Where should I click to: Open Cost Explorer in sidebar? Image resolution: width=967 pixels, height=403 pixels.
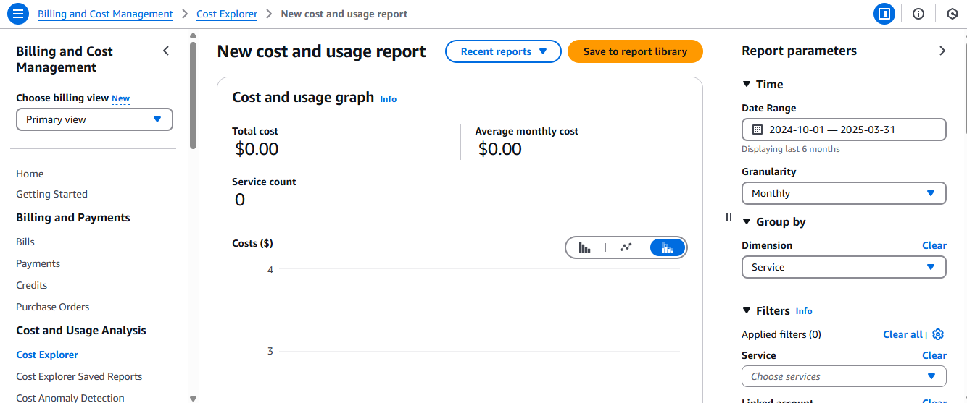47,355
